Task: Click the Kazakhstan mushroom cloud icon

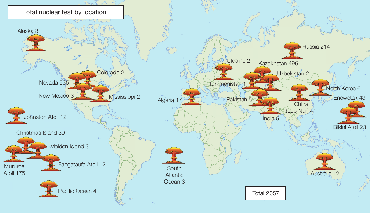Action: tap(263, 75)
